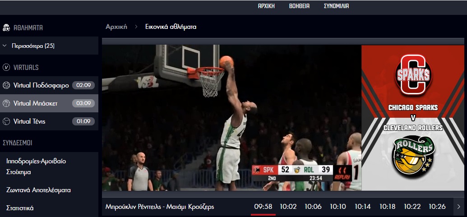
Task: Click the Virtual Τένις tennis ball icon
Action: tap(6, 121)
